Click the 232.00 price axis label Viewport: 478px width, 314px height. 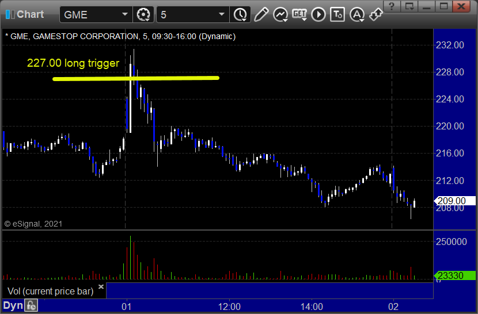pos(450,45)
